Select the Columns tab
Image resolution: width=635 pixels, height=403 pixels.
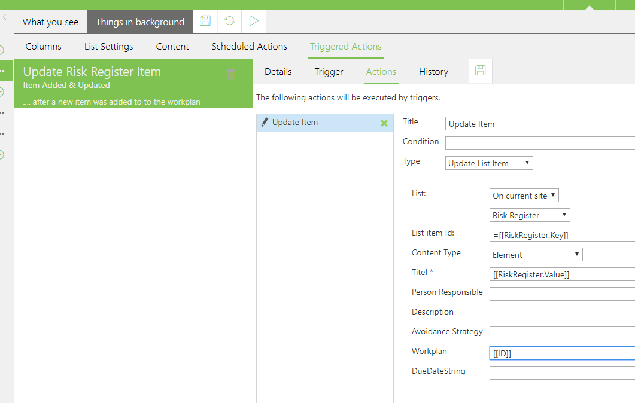point(43,47)
